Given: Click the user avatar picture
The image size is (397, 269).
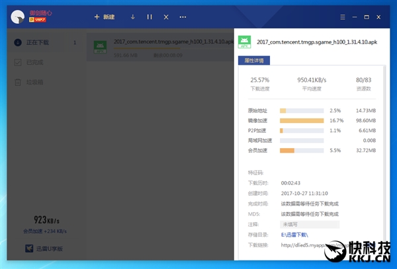Looking at the screenshot, I should 17,17.
